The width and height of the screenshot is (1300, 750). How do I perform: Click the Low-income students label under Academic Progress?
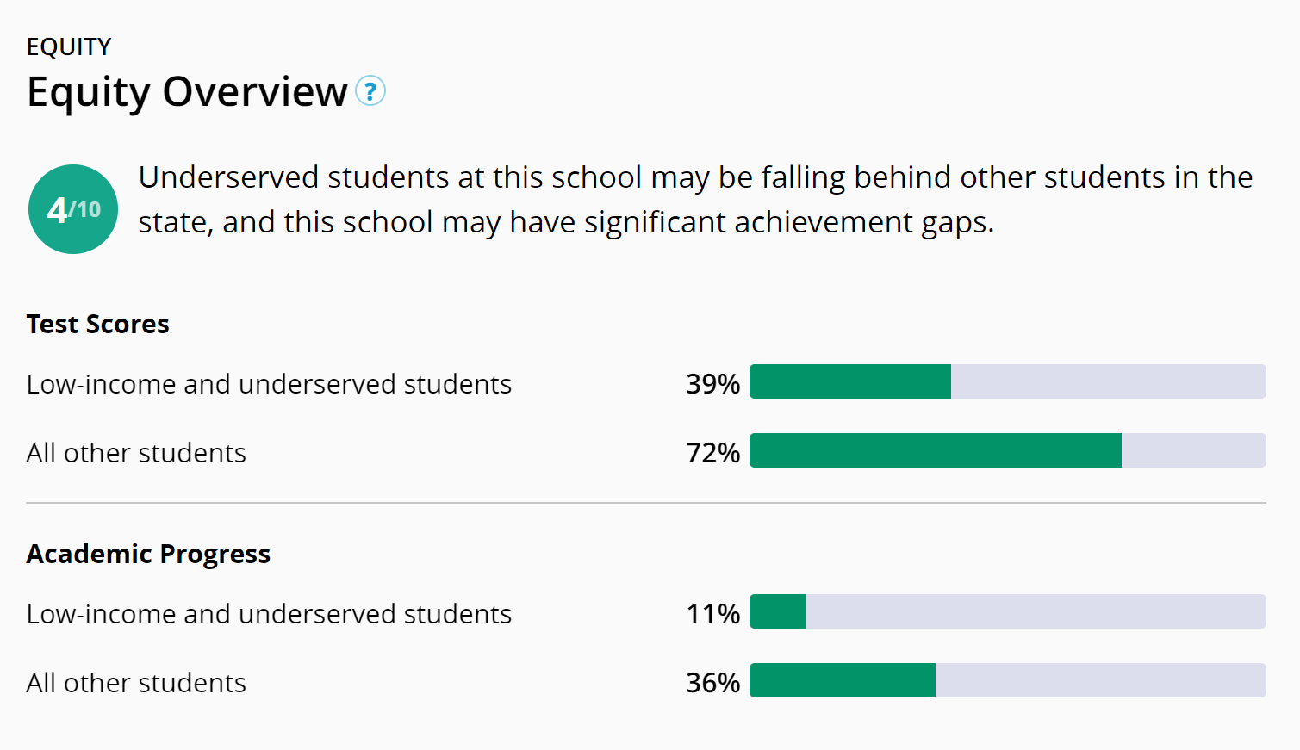coord(269,614)
